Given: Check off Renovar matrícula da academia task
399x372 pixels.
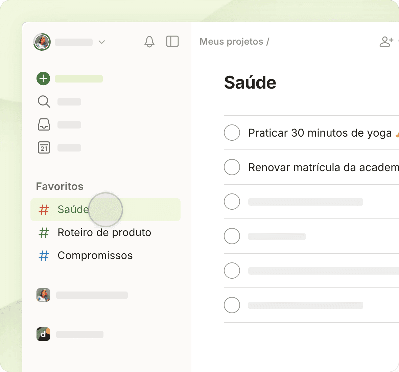Looking at the screenshot, I should coord(232,167).
